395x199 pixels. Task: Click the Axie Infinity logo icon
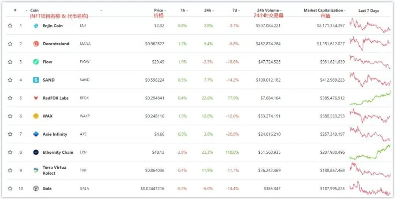(36, 134)
